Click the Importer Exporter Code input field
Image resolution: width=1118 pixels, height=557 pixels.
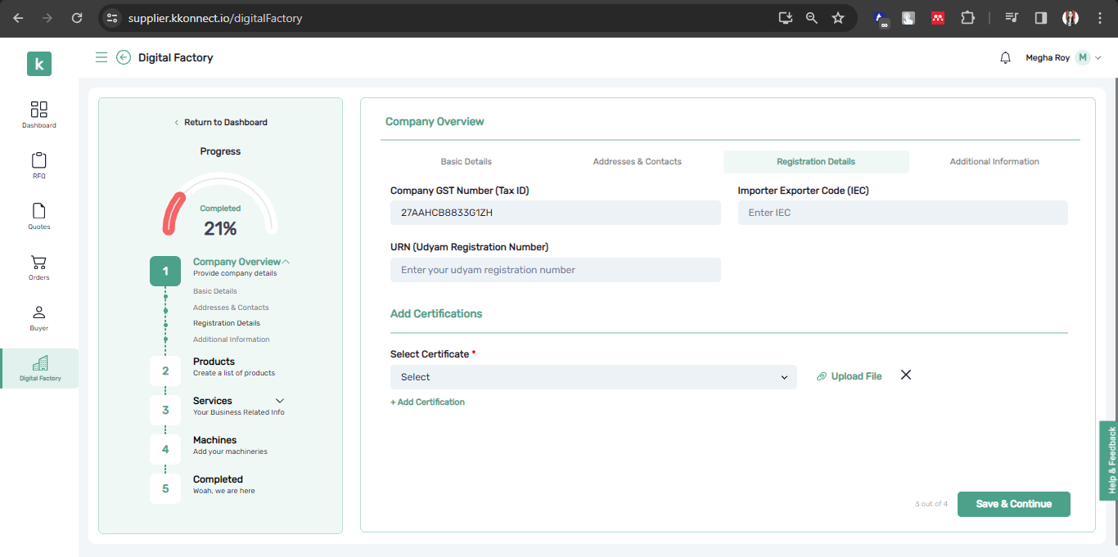902,213
